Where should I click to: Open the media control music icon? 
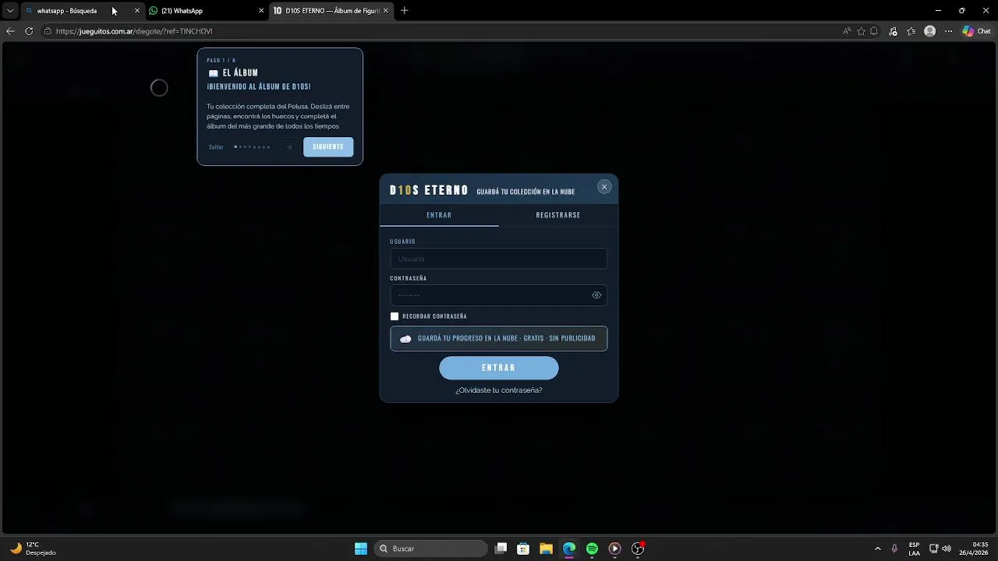[894, 31]
